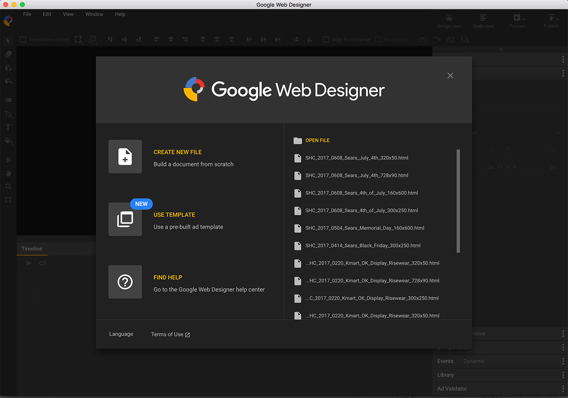This screenshot has width=568, height=398.
Task: Open the Library panel options menu
Action: point(563,375)
